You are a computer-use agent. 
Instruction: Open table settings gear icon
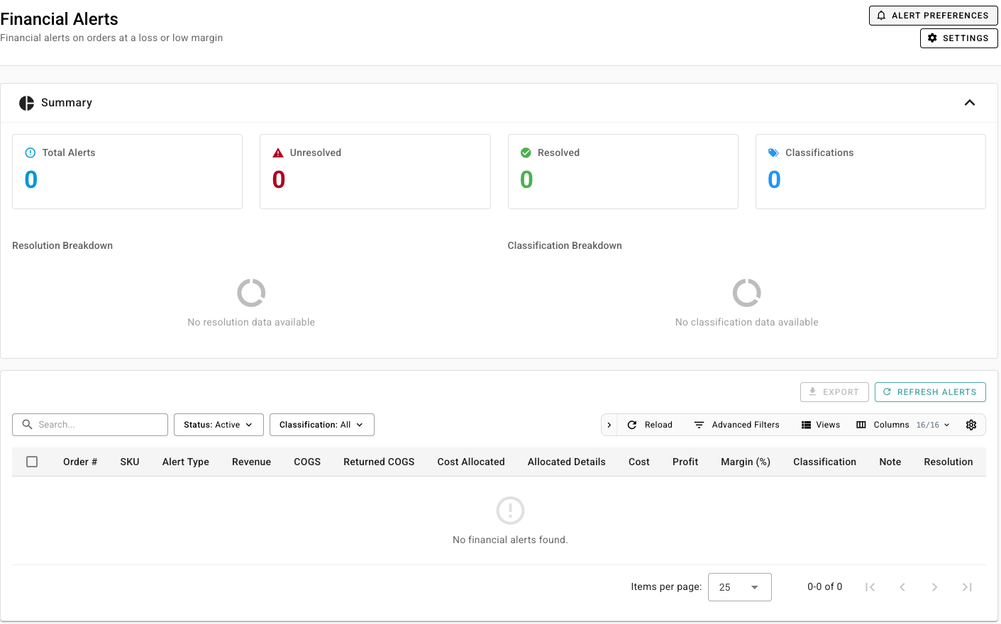click(971, 425)
